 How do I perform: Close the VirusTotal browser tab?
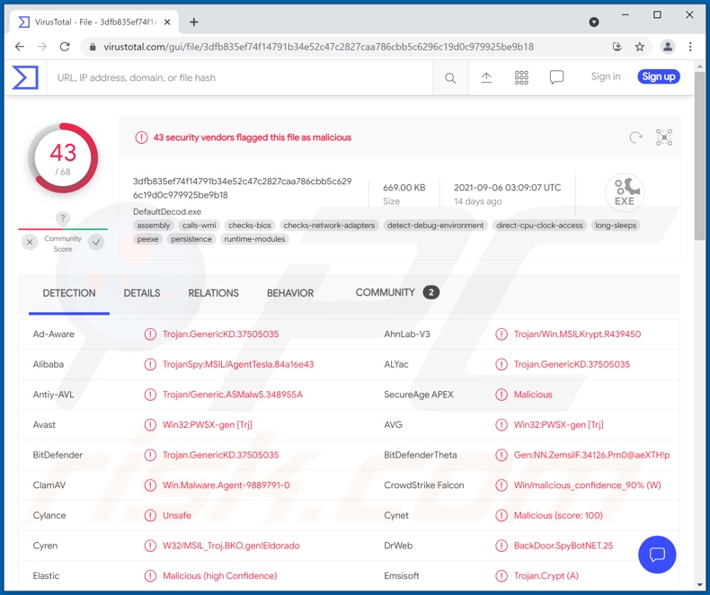[167, 22]
